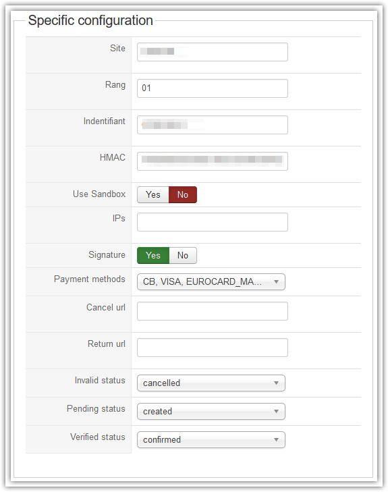Click the IPs input field
The height and width of the screenshot is (492, 388).
pos(213,222)
